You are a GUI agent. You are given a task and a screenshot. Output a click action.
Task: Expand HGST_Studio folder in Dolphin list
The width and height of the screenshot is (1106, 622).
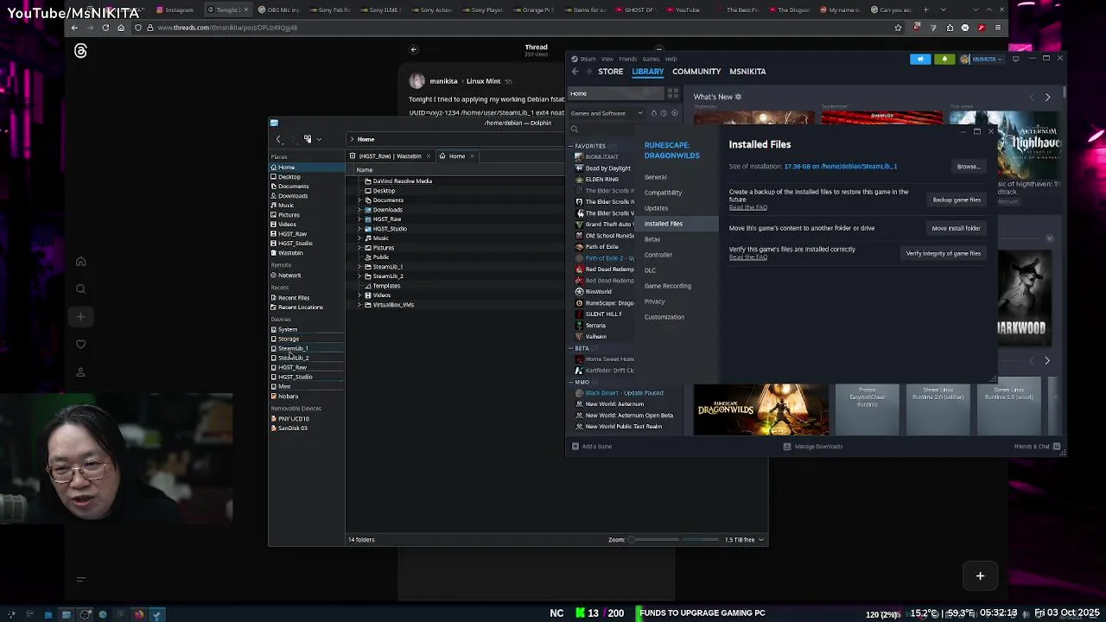(359, 229)
